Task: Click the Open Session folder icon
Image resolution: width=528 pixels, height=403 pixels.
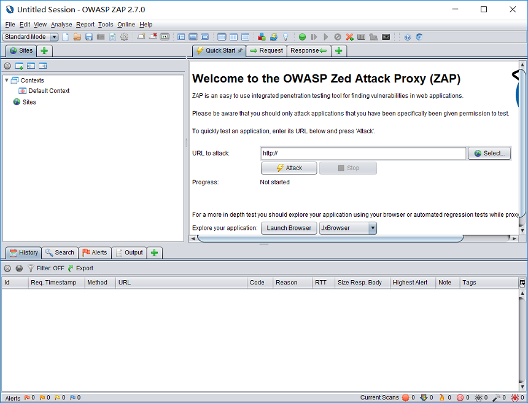Action: (77, 37)
